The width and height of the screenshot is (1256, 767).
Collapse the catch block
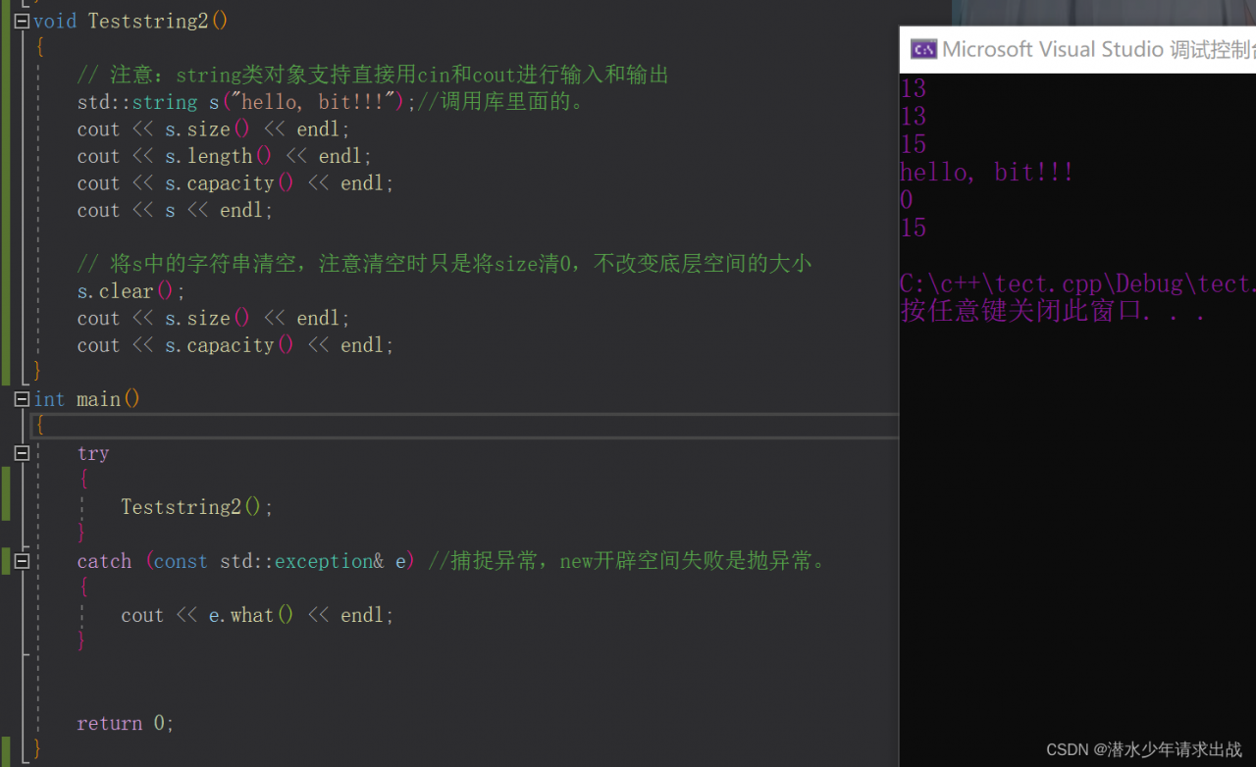[x=22, y=561]
